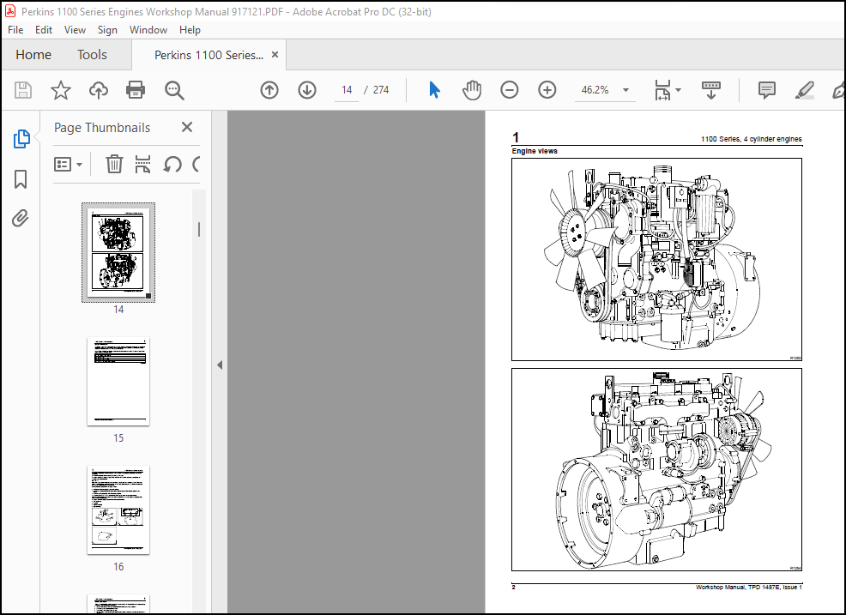Zoom in using the plus circle
Viewport: 846px width, 615px height.
(x=547, y=90)
